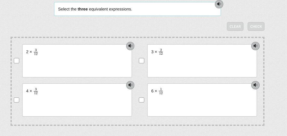
Task: Play audio for 2 × 3/12 option
Action: tap(130, 46)
